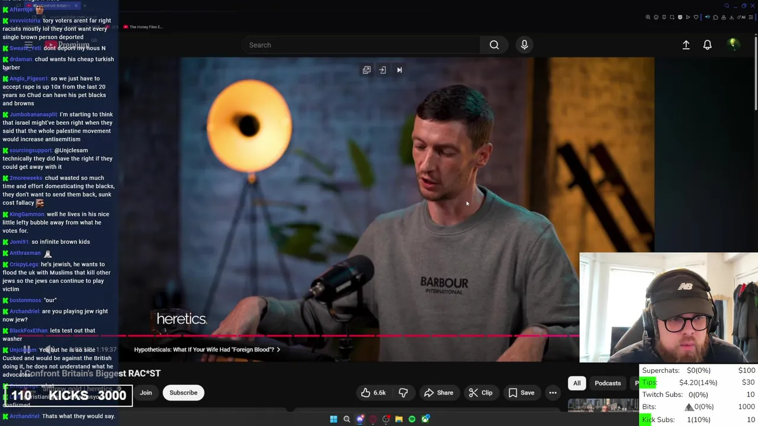Join the channel membership
The width and height of the screenshot is (758, 426).
coord(146,393)
